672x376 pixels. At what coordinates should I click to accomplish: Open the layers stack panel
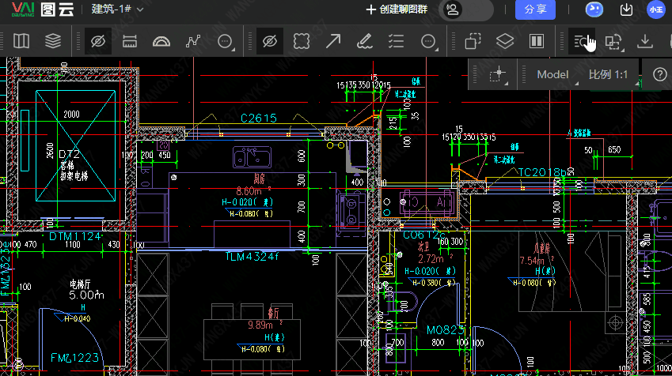point(53,41)
